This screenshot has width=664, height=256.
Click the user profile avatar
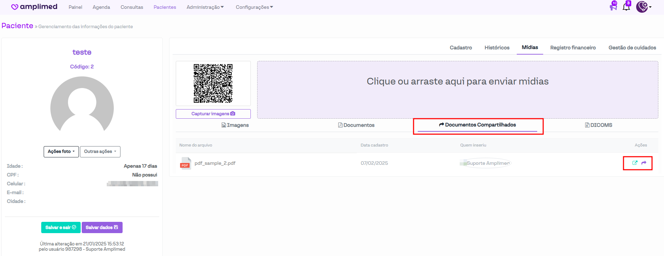pos(642,7)
